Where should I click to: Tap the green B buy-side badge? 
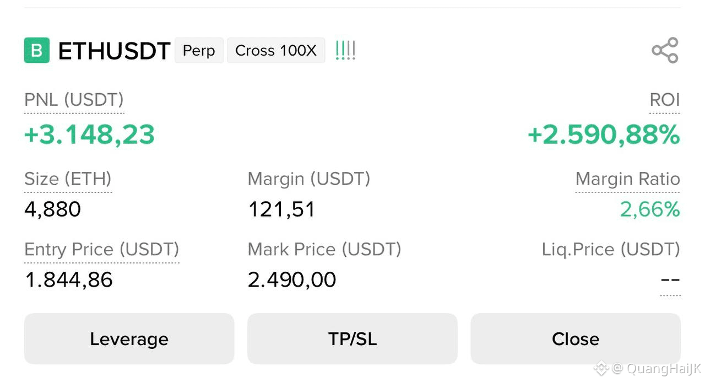(37, 51)
